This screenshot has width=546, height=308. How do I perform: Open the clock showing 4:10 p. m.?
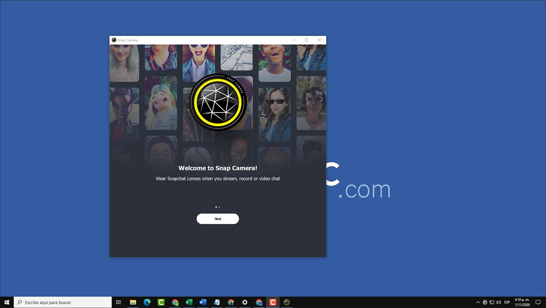(x=522, y=302)
